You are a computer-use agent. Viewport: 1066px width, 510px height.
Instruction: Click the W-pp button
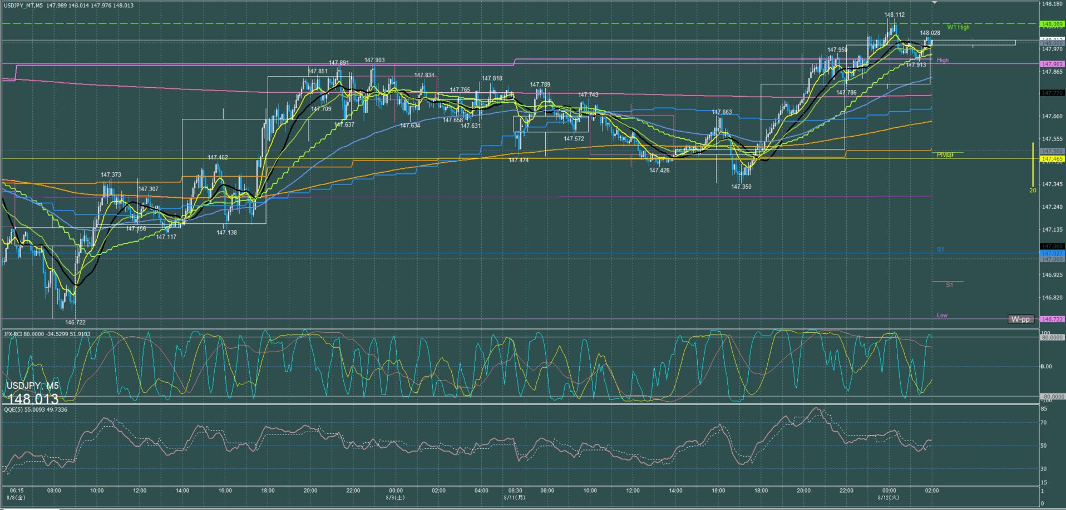click(1021, 319)
